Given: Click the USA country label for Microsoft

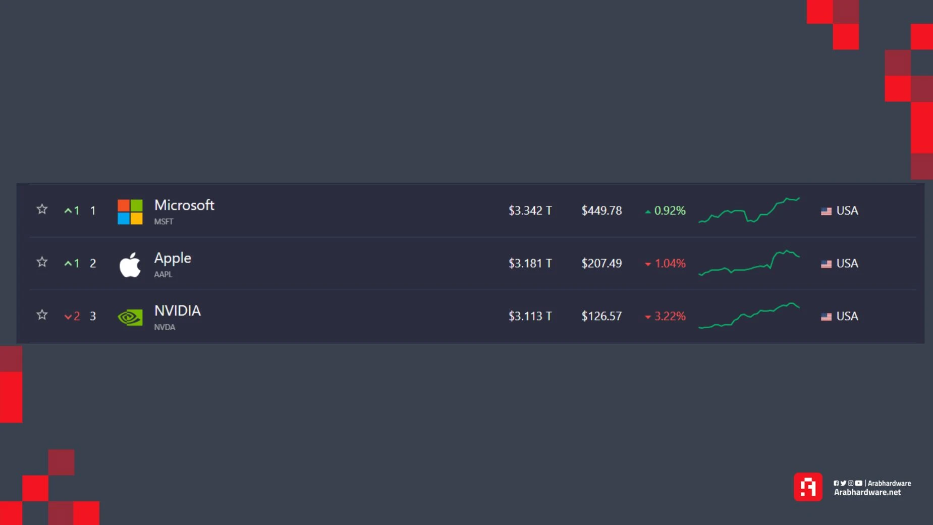Looking at the screenshot, I should 847,211.
